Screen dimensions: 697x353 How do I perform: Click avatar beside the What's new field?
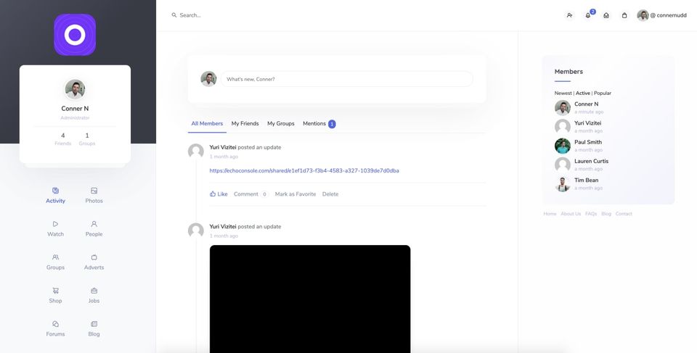(x=208, y=79)
